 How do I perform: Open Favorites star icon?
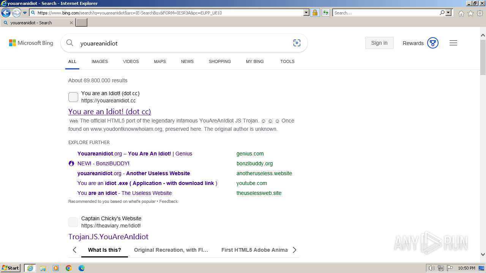(470, 13)
